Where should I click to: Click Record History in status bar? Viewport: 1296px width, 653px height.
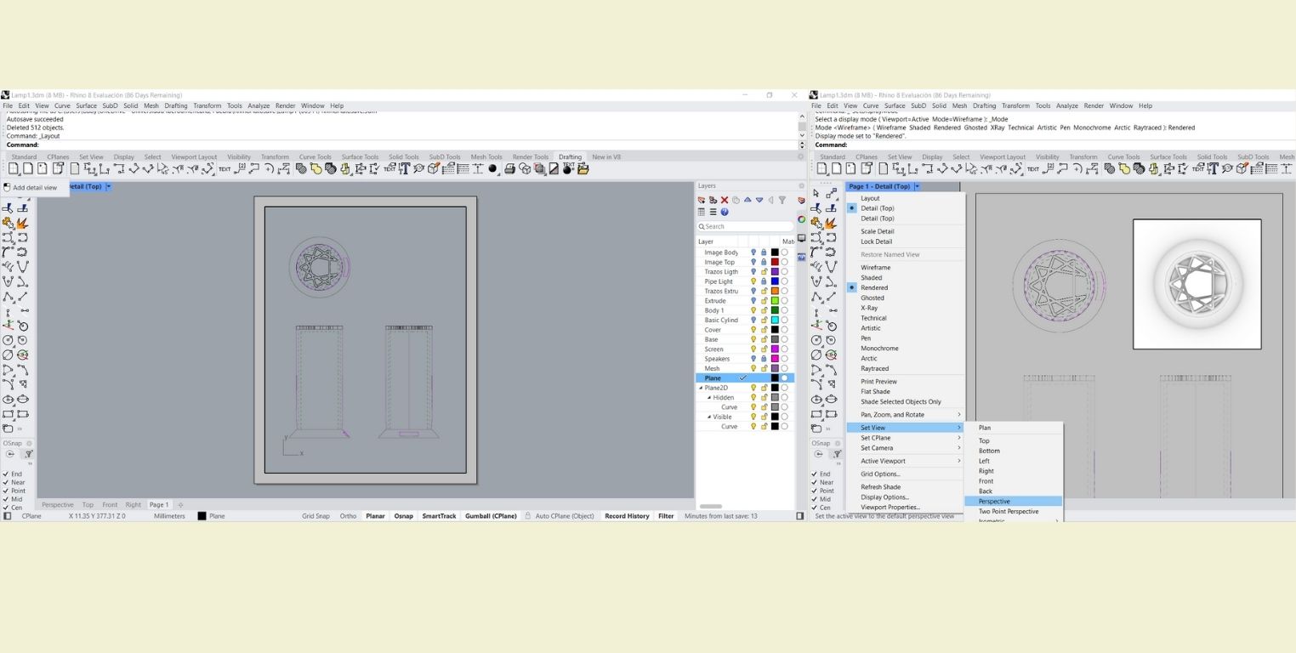pos(627,516)
